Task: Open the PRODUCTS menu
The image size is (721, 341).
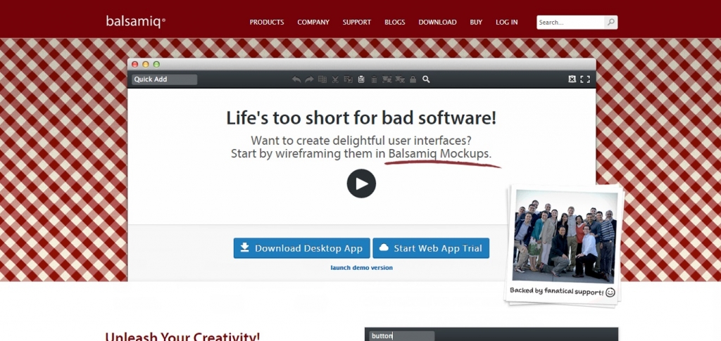Action: tap(267, 22)
